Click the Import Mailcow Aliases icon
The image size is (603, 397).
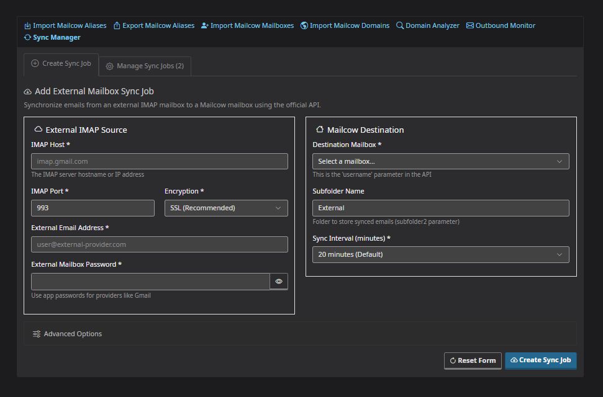pyautogui.click(x=27, y=26)
